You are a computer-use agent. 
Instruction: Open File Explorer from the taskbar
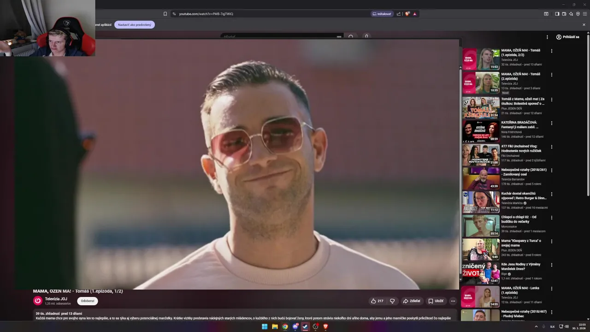coord(275,326)
